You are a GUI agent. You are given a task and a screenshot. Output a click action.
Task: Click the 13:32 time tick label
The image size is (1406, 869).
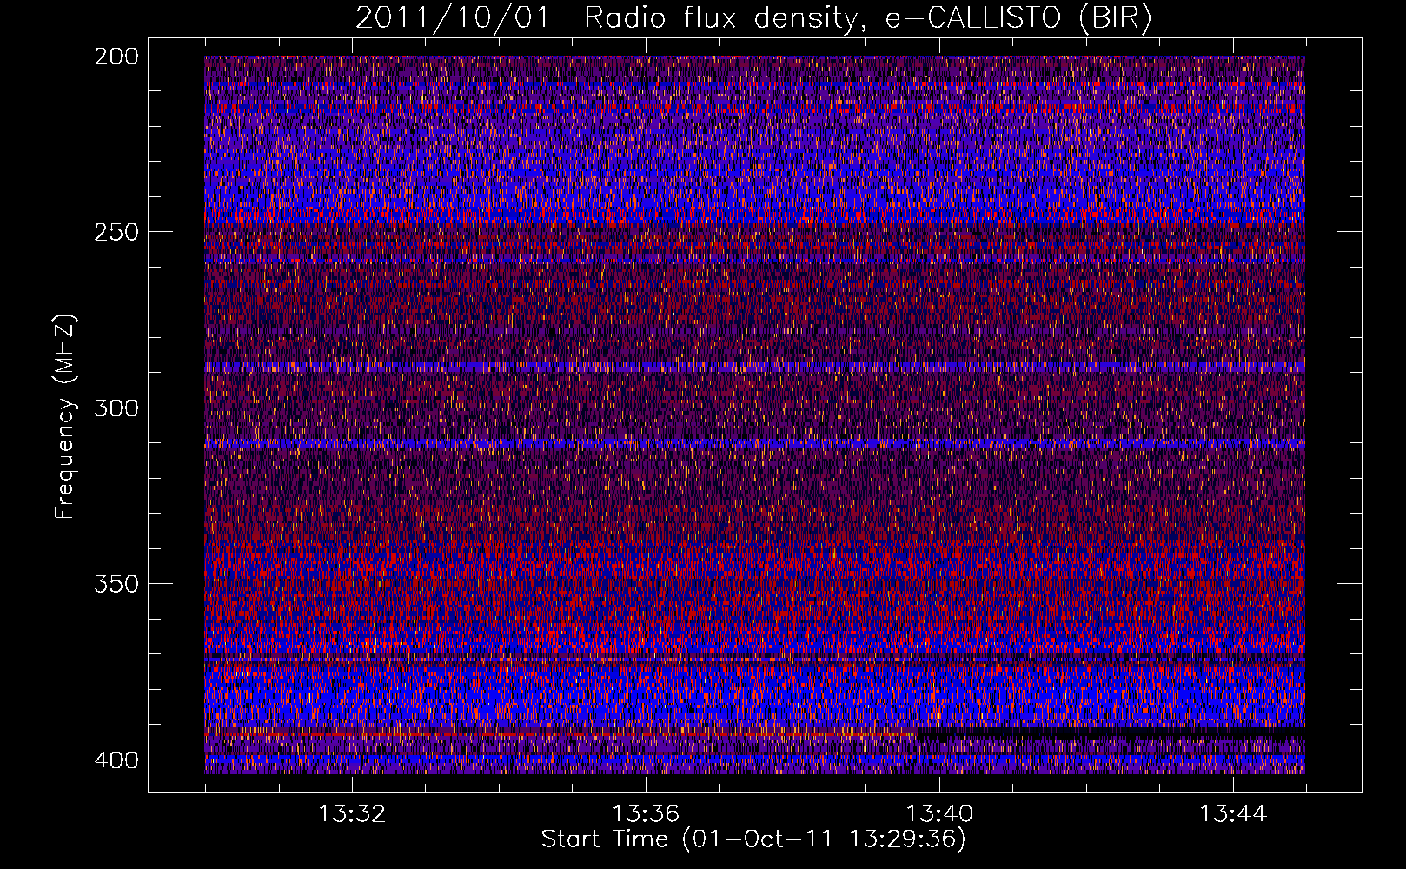coord(352,814)
